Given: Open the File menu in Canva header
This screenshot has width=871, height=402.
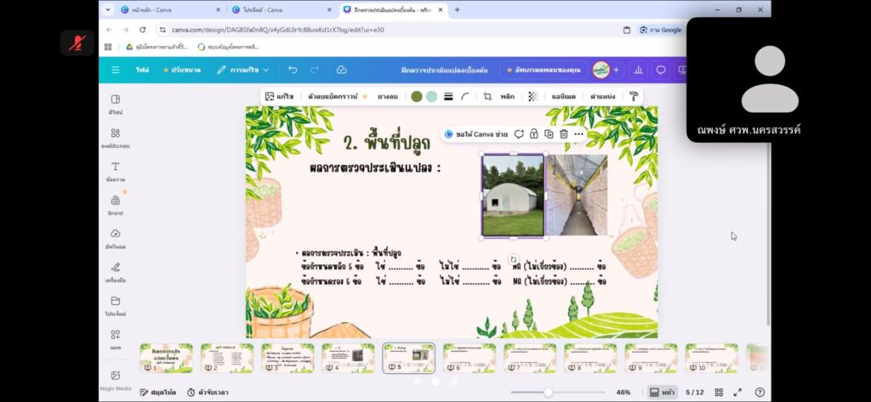Looking at the screenshot, I should click(141, 70).
